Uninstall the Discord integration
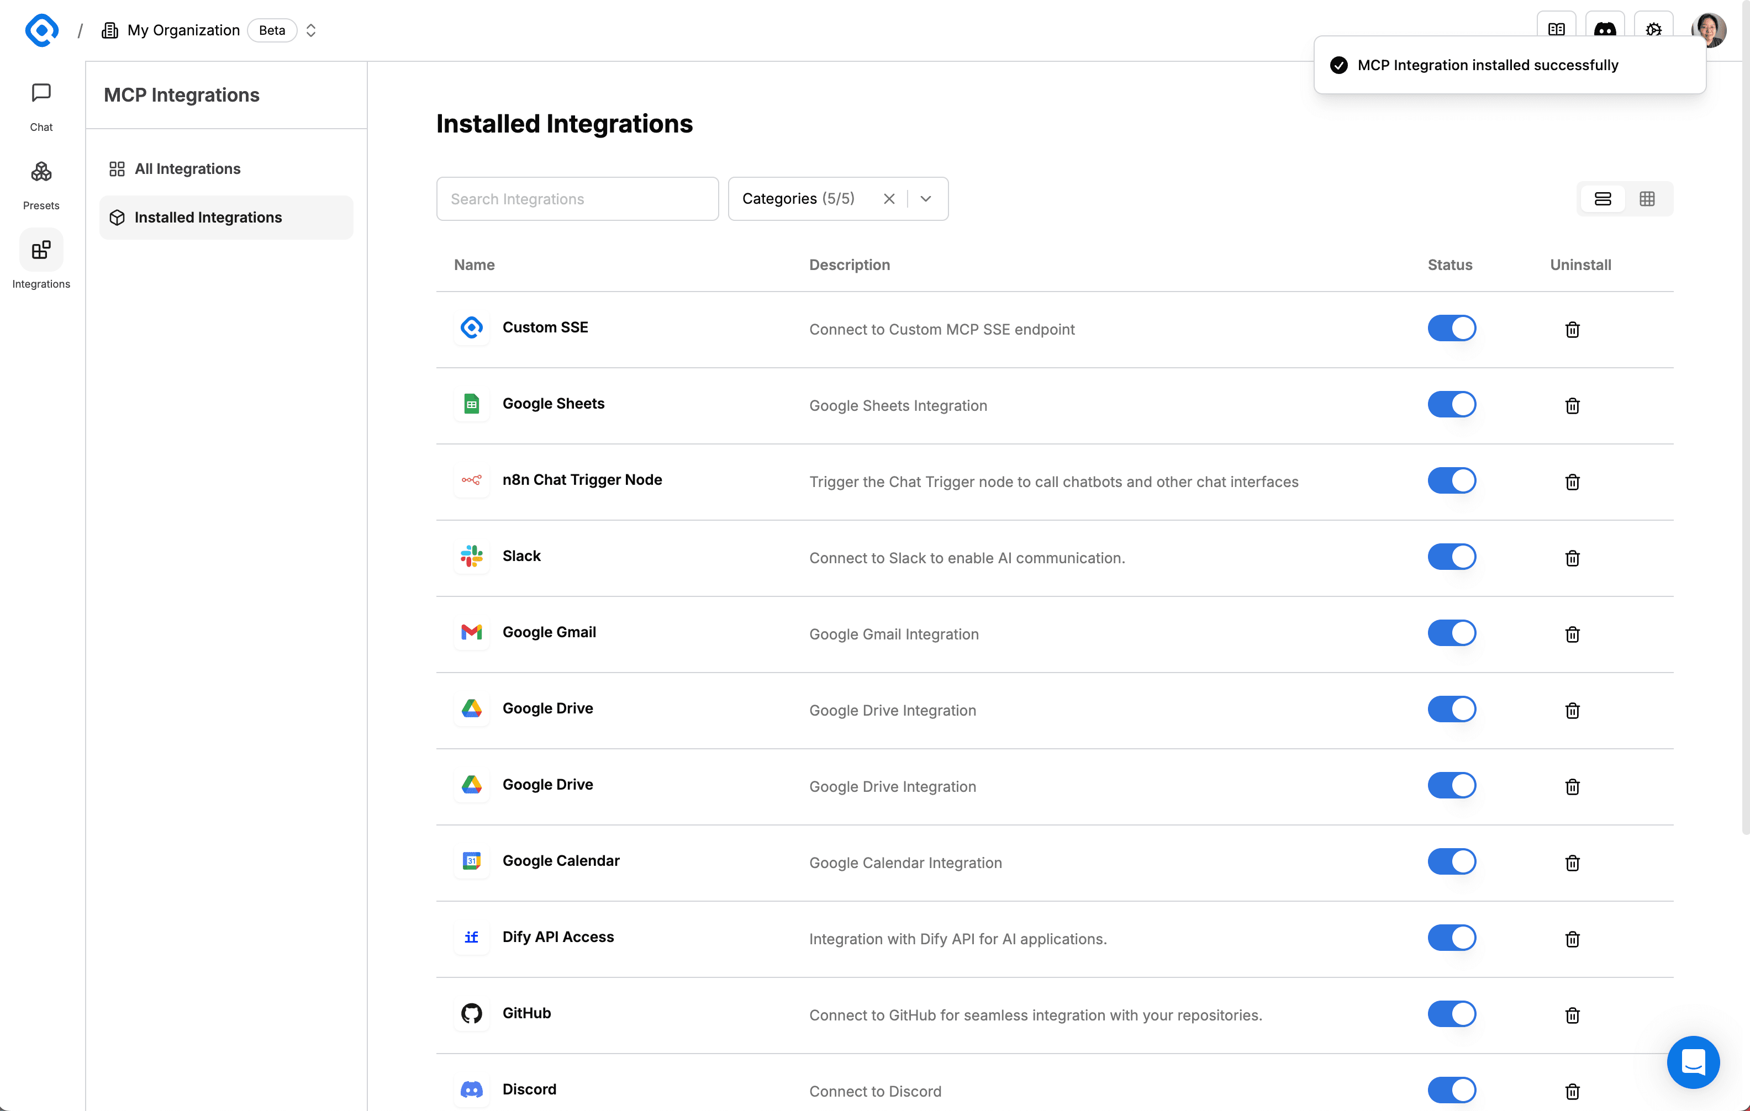This screenshot has width=1750, height=1111. click(x=1572, y=1091)
